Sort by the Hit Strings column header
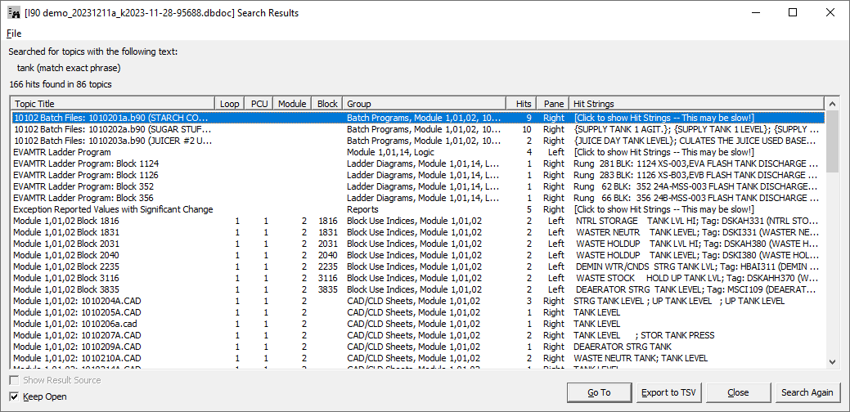This screenshot has width=850, height=412. tap(696, 103)
